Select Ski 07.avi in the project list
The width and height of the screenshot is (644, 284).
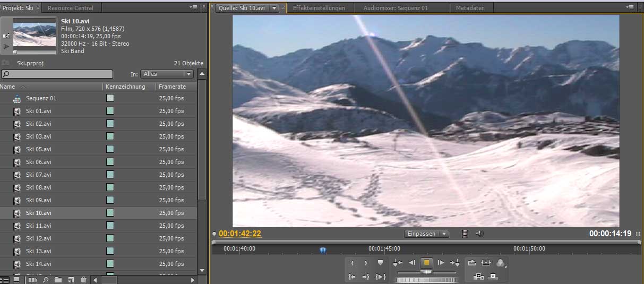tap(39, 175)
